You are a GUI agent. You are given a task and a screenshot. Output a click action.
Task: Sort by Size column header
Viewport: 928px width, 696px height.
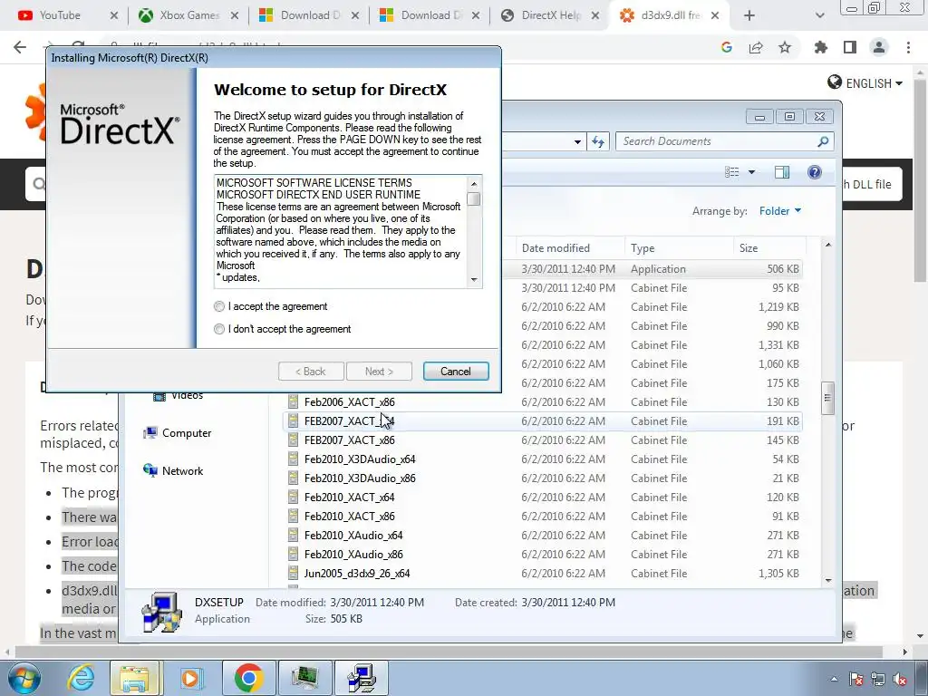(x=770, y=248)
